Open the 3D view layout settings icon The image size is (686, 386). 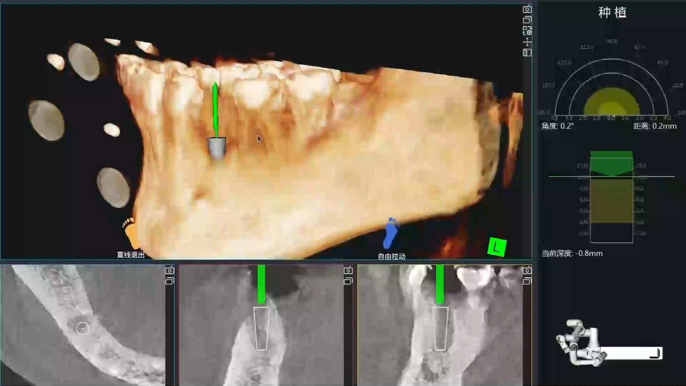527,31
